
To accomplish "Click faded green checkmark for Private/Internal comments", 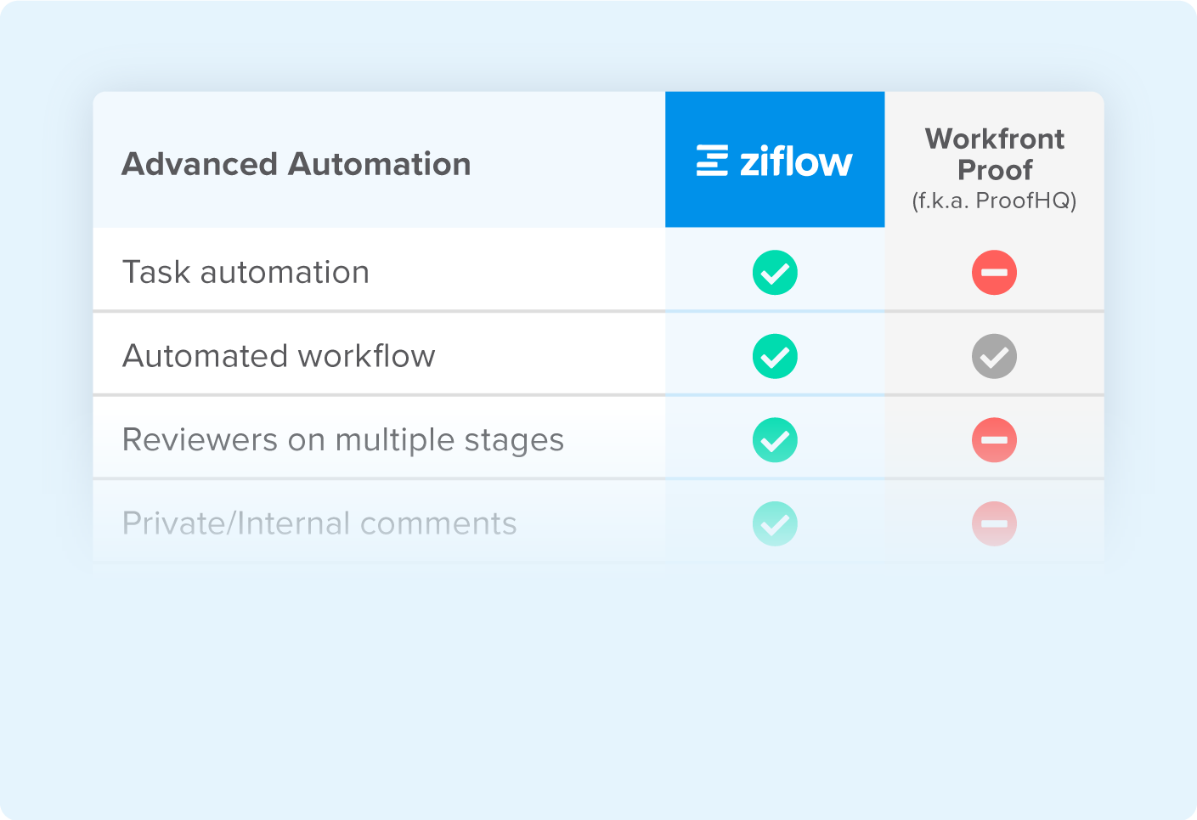I will tap(775, 523).
